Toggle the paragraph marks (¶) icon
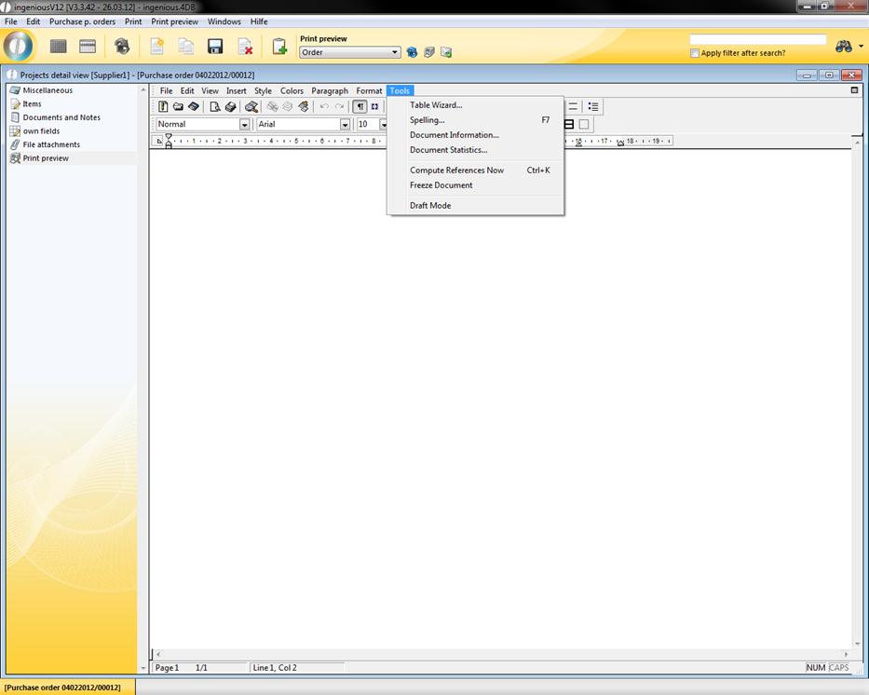 pos(360,107)
